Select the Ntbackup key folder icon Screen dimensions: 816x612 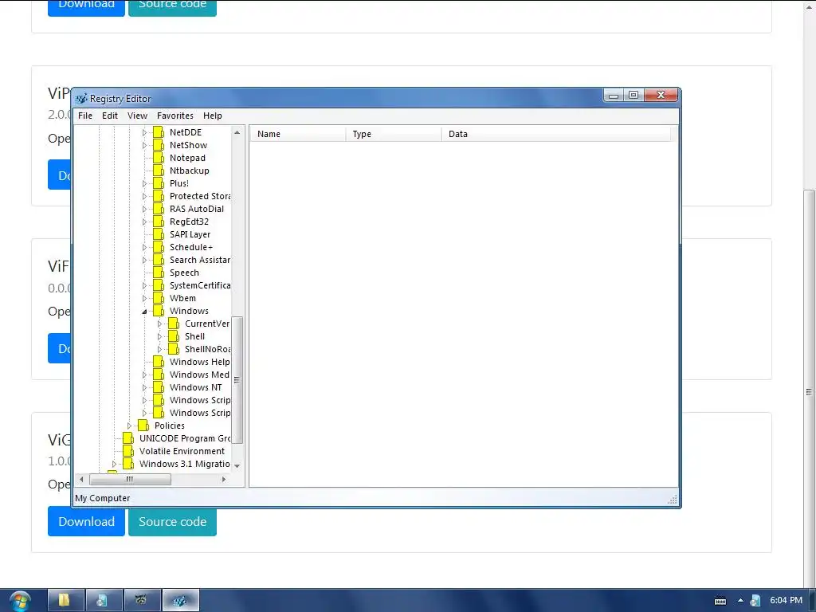159,171
